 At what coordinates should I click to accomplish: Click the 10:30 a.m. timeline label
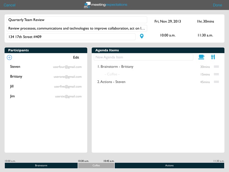tap(83, 161)
